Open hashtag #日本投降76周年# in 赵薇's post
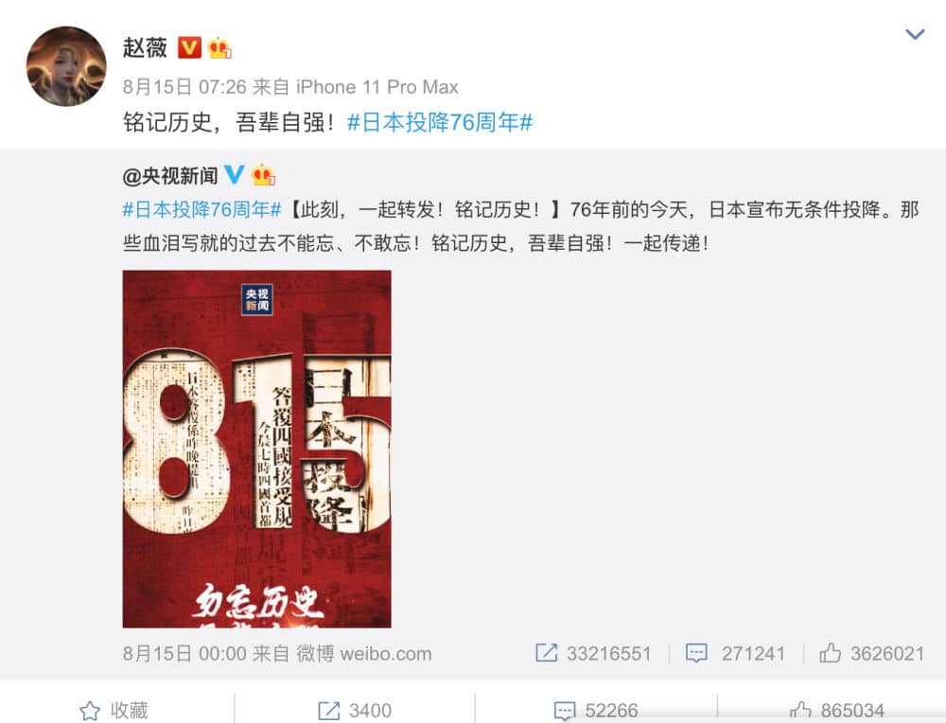Screen dimensions: 946x723 [x=440, y=122]
